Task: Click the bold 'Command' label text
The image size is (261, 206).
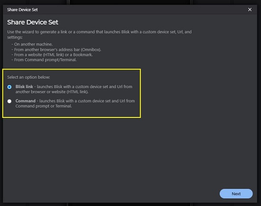Action: coord(26,101)
